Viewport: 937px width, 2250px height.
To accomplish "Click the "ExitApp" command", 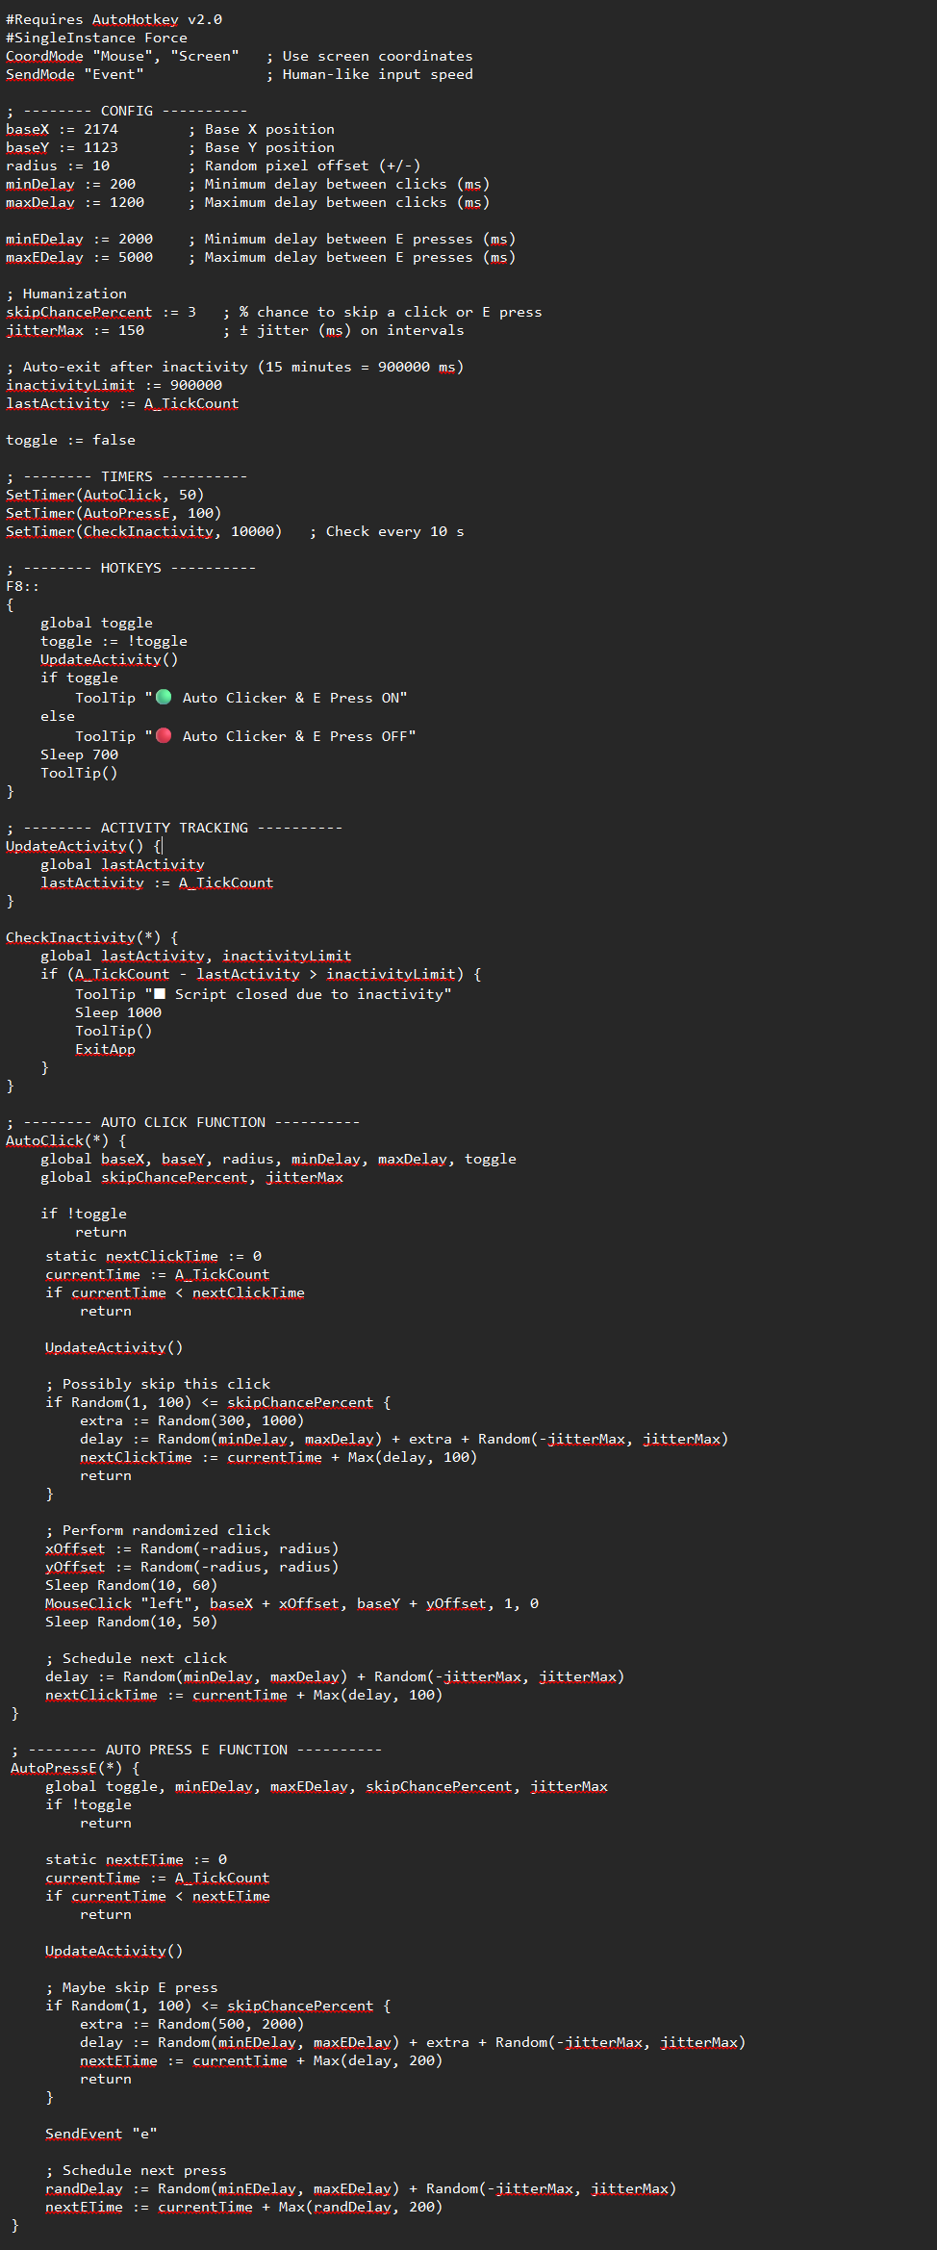I will [105, 1049].
